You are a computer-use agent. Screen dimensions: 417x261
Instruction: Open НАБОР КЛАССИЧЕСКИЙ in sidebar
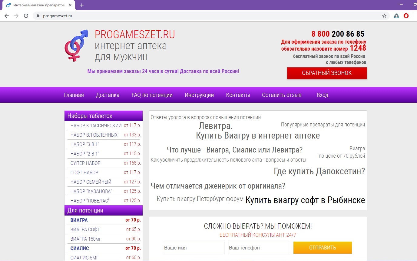[x=96, y=125]
